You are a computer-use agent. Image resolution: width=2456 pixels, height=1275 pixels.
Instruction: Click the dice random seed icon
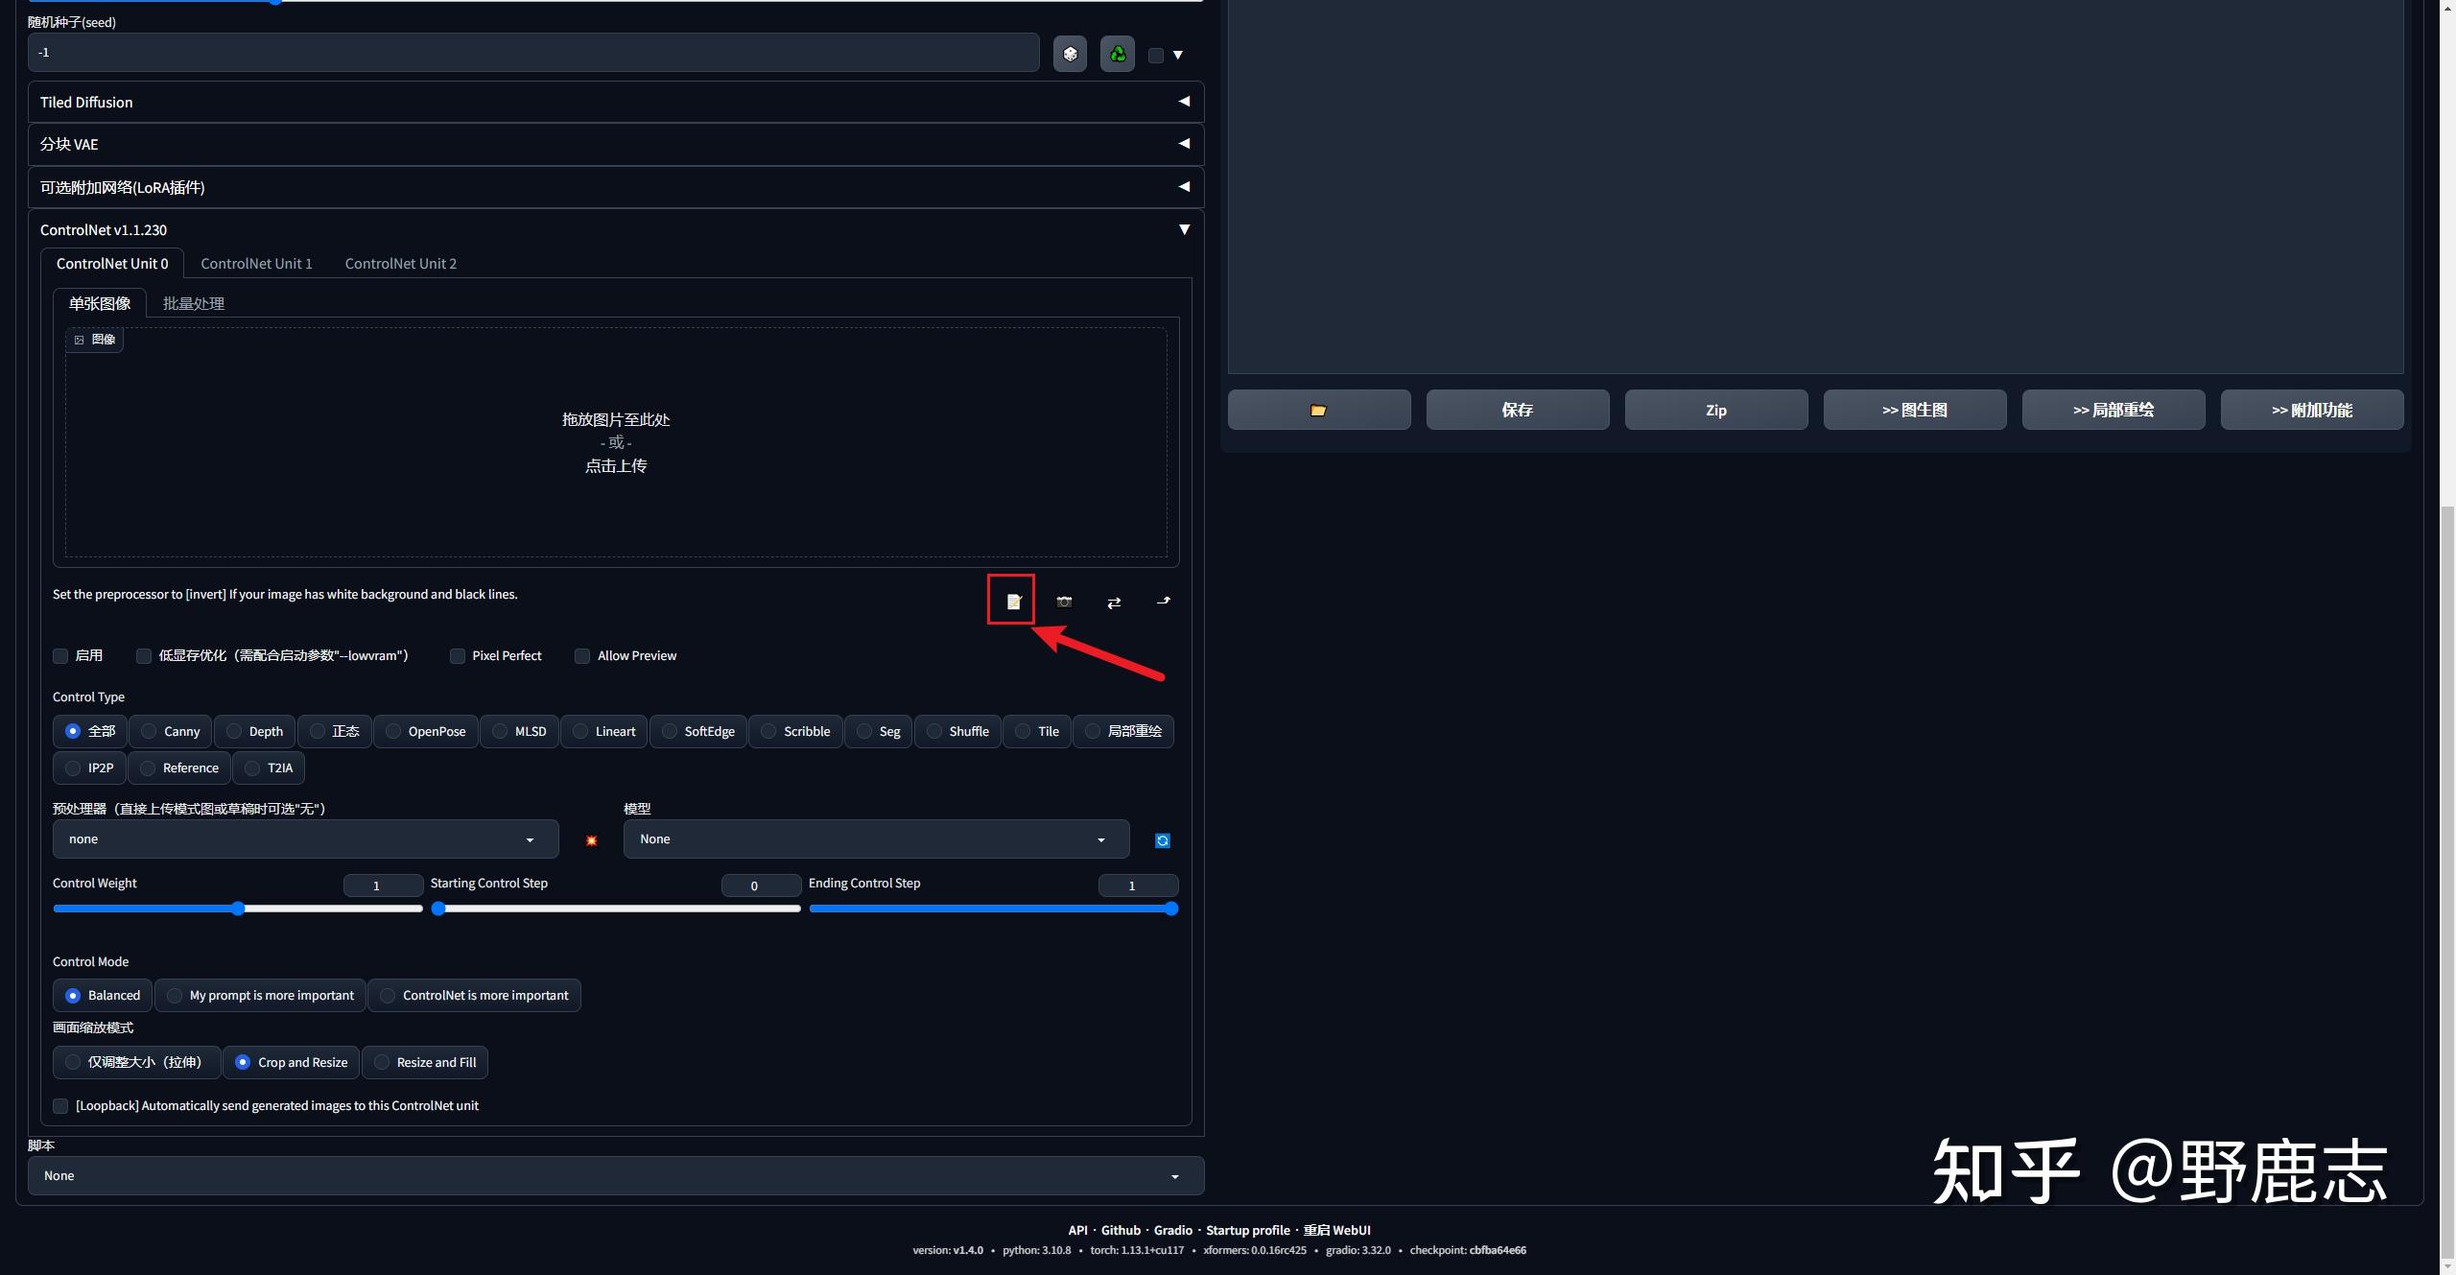1070,55
